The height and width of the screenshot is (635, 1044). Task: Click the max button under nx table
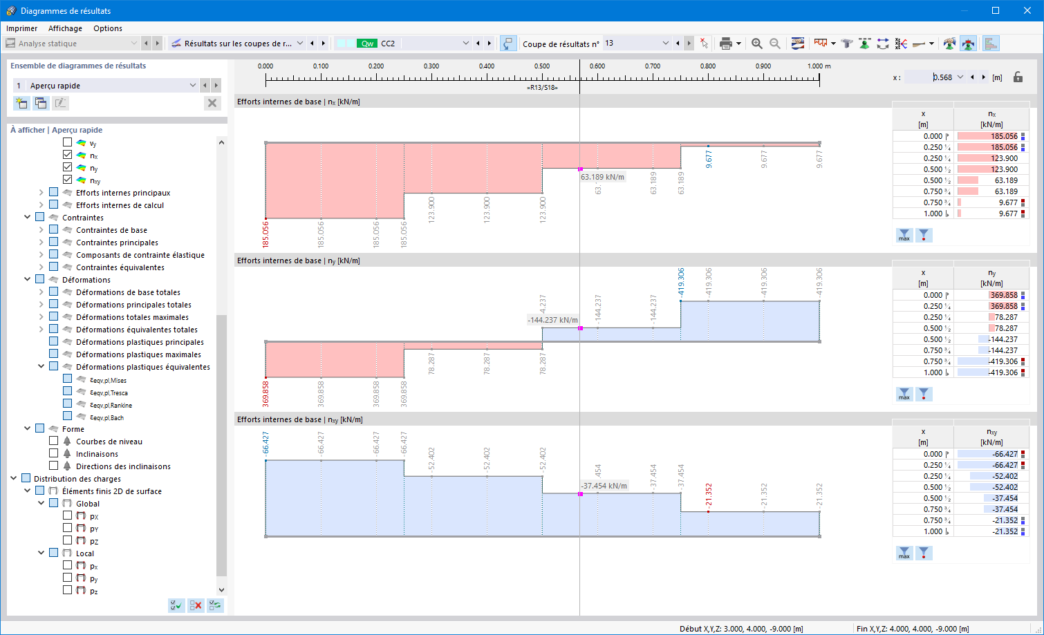904,236
